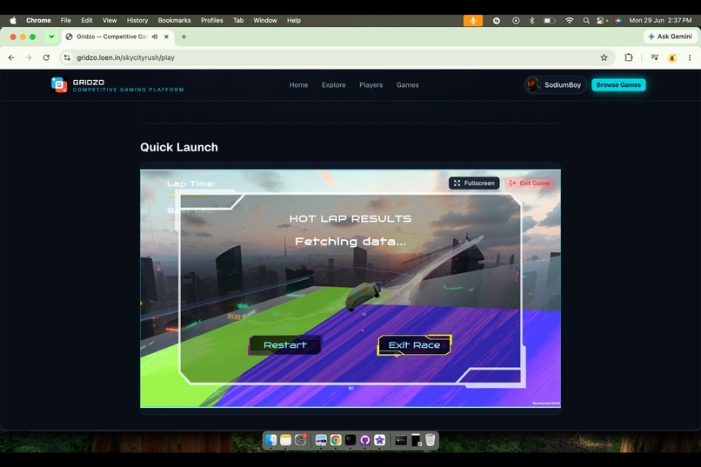Click the Quick Launch heading
Image resolution: width=701 pixels, height=467 pixels.
179,148
